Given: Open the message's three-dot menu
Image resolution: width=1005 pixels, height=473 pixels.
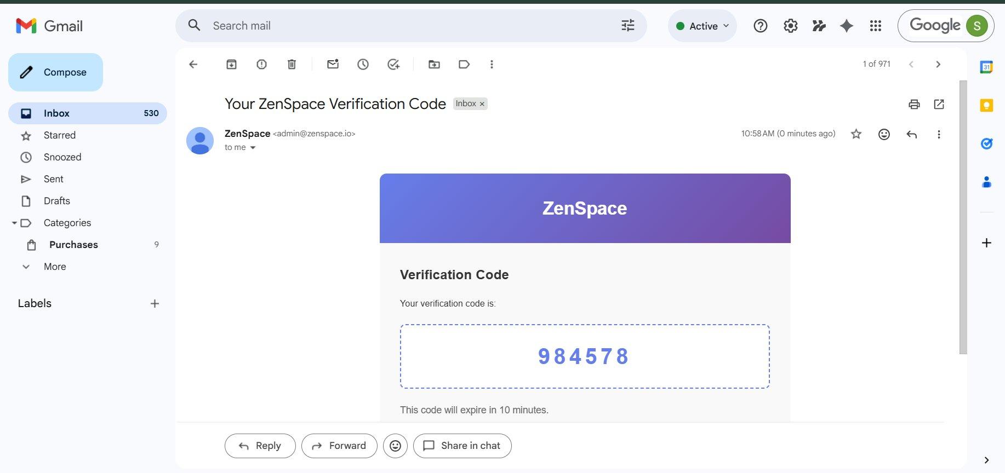Looking at the screenshot, I should (939, 134).
